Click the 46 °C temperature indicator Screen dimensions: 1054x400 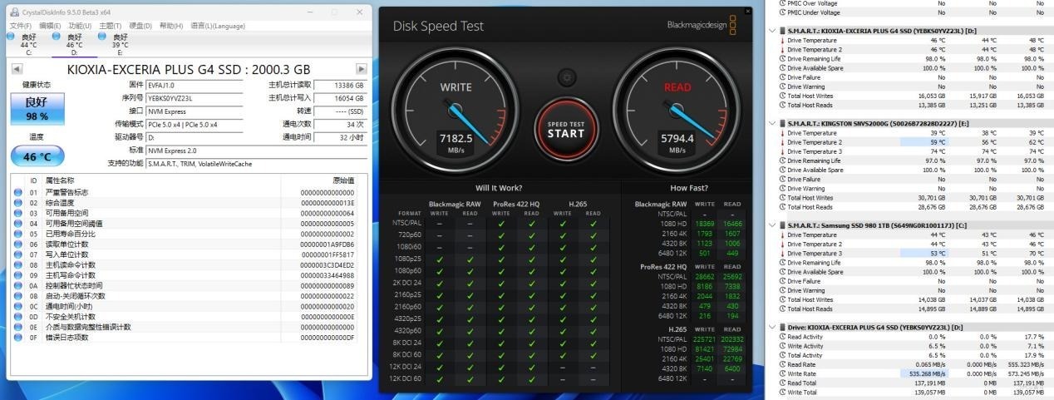[x=37, y=156]
